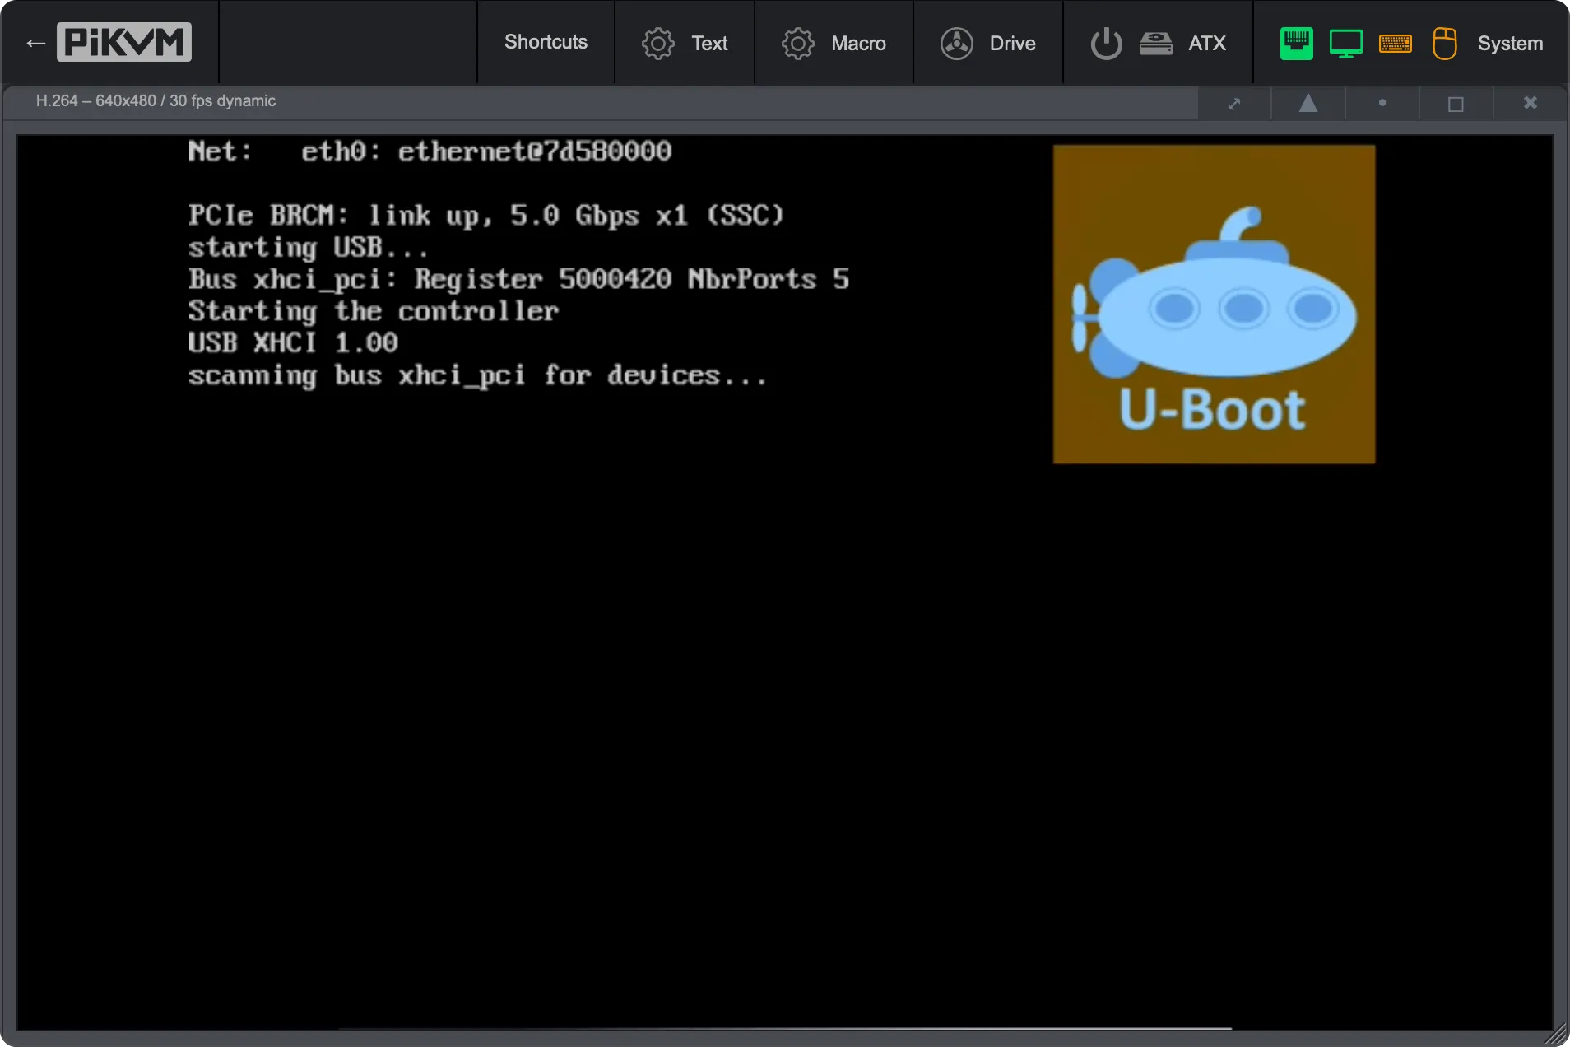
Task: Open the Shortcuts menu
Action: pos(546,43)
